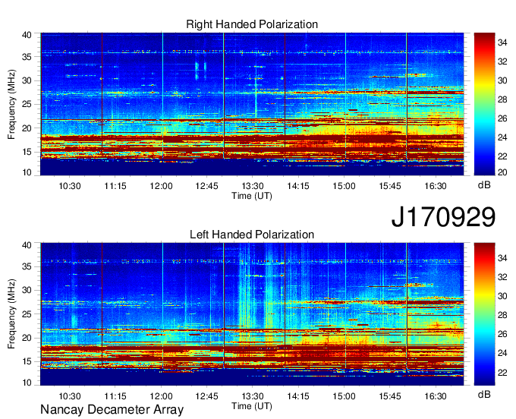Viewport: 516px width, 419px height.
Task: Click the 10:30 time tick on Right Handed plot
Action: click(70, 186)
